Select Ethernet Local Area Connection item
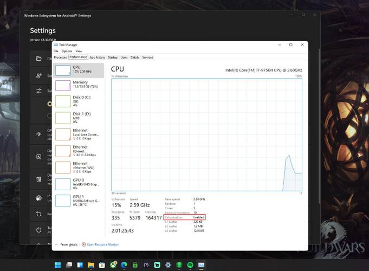 [x=79, y=134]
